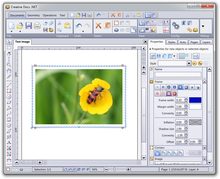Select the text box tool
Screen dimensions: 220x179
coord(9,148)
